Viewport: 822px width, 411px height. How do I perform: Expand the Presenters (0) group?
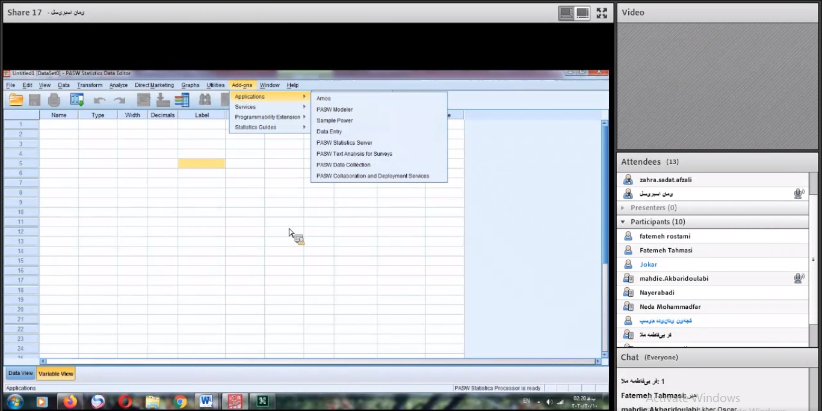click(623, 208)
